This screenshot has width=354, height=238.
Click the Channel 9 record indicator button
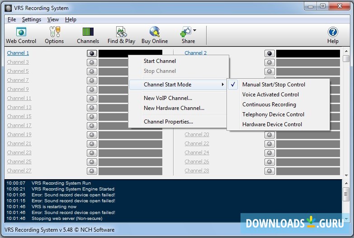[92, 90]
